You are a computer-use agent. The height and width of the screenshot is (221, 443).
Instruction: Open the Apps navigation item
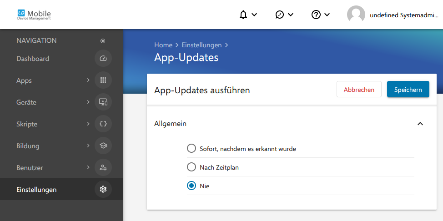pyautogui.click(x=61, y=80)
